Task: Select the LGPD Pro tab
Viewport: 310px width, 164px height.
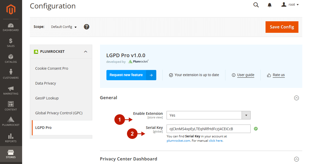Action: [62, 128]
